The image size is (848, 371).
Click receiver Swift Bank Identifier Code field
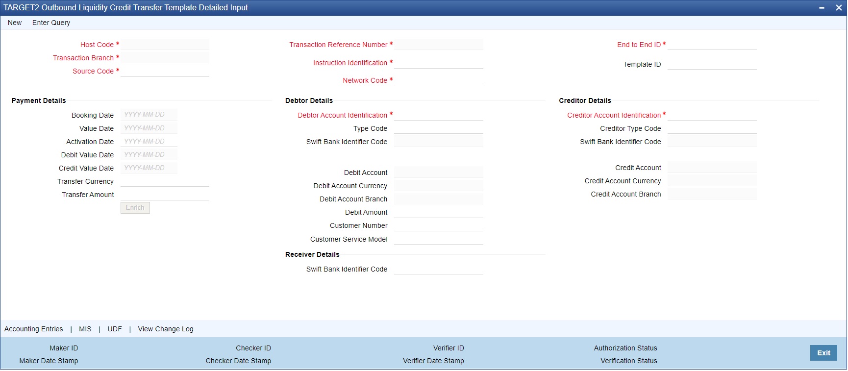pyautogui.click(x=439, y=269)
